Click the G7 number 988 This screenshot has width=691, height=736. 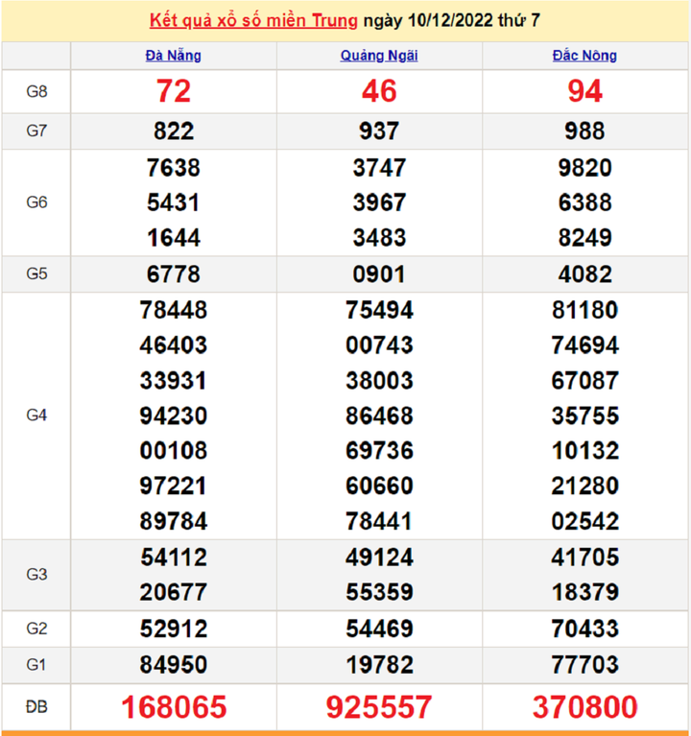584,131
